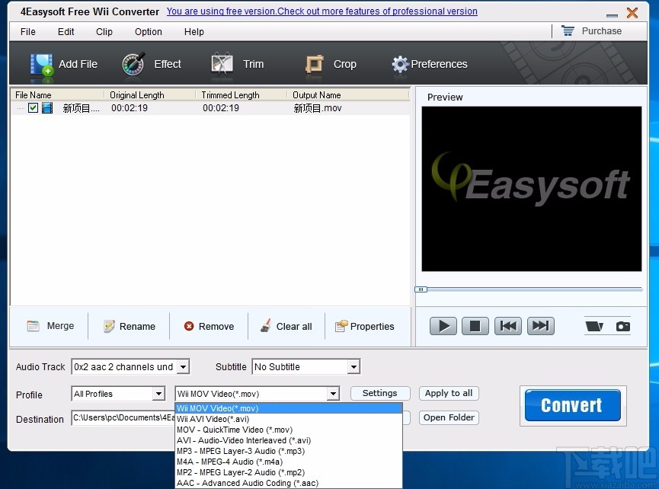The width and height of the screenshot is (659, 489).
Task: Click the Add File toolbar icon
Action: tap(40, 64)
